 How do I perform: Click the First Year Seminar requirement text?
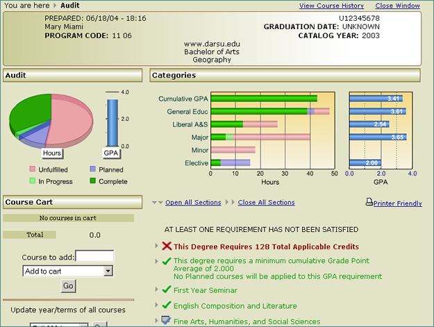pyautogui.click(x=206, y=290)
